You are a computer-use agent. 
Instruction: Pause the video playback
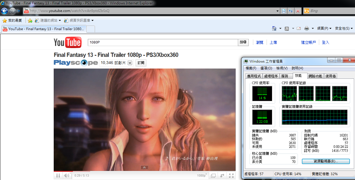[x=58, y=175]
